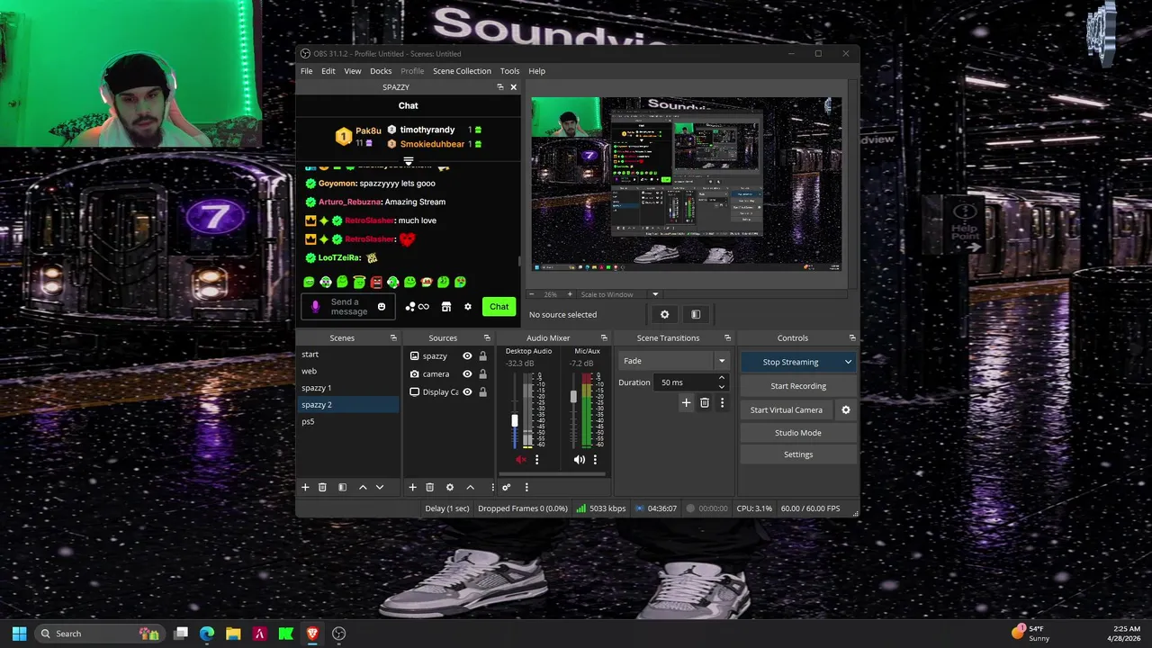1152x648 pixels.
Task: Remove selected scene with trash icon
Action: [322, 487]
